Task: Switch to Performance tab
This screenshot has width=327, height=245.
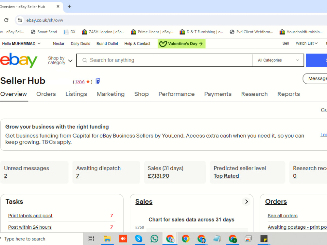Action: [177, 94]
